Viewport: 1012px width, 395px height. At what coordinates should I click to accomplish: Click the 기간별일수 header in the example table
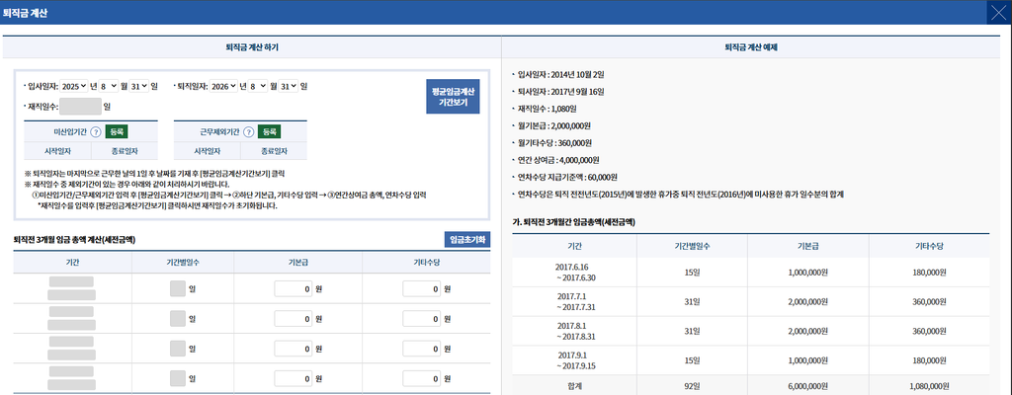tap(692, 246)
